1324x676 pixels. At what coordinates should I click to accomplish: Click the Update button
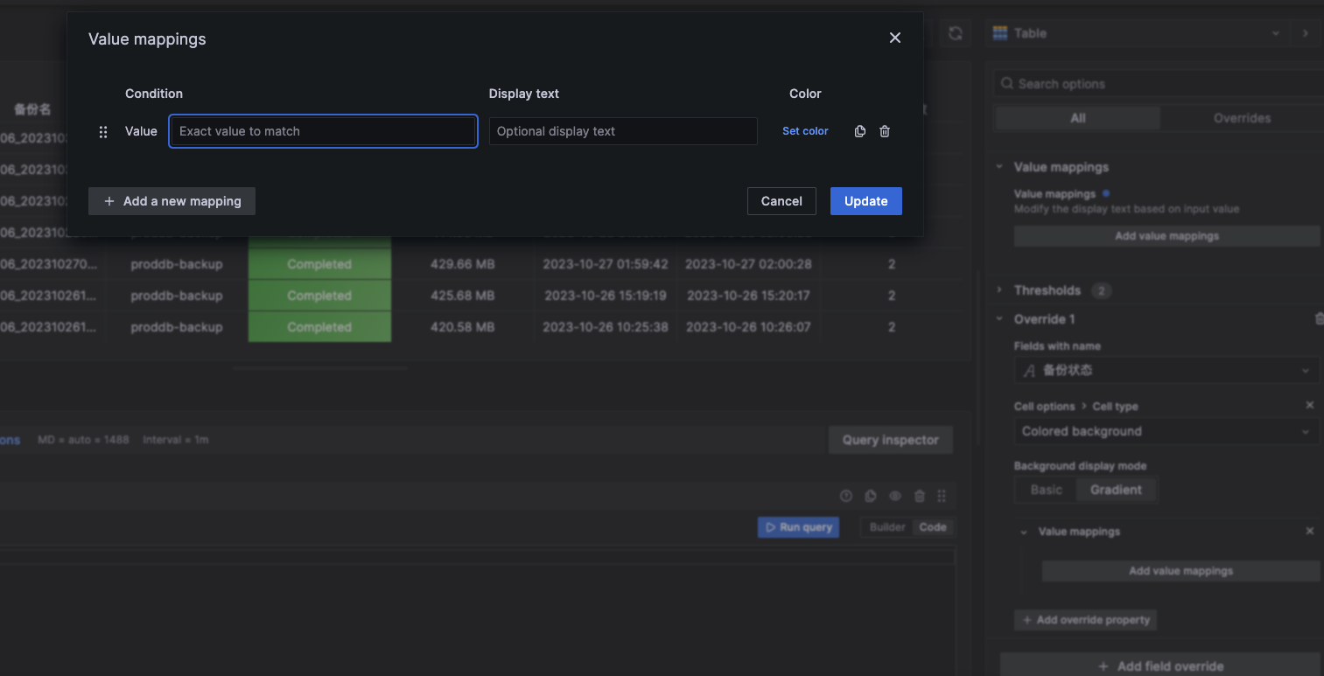(x=866, y=201)
